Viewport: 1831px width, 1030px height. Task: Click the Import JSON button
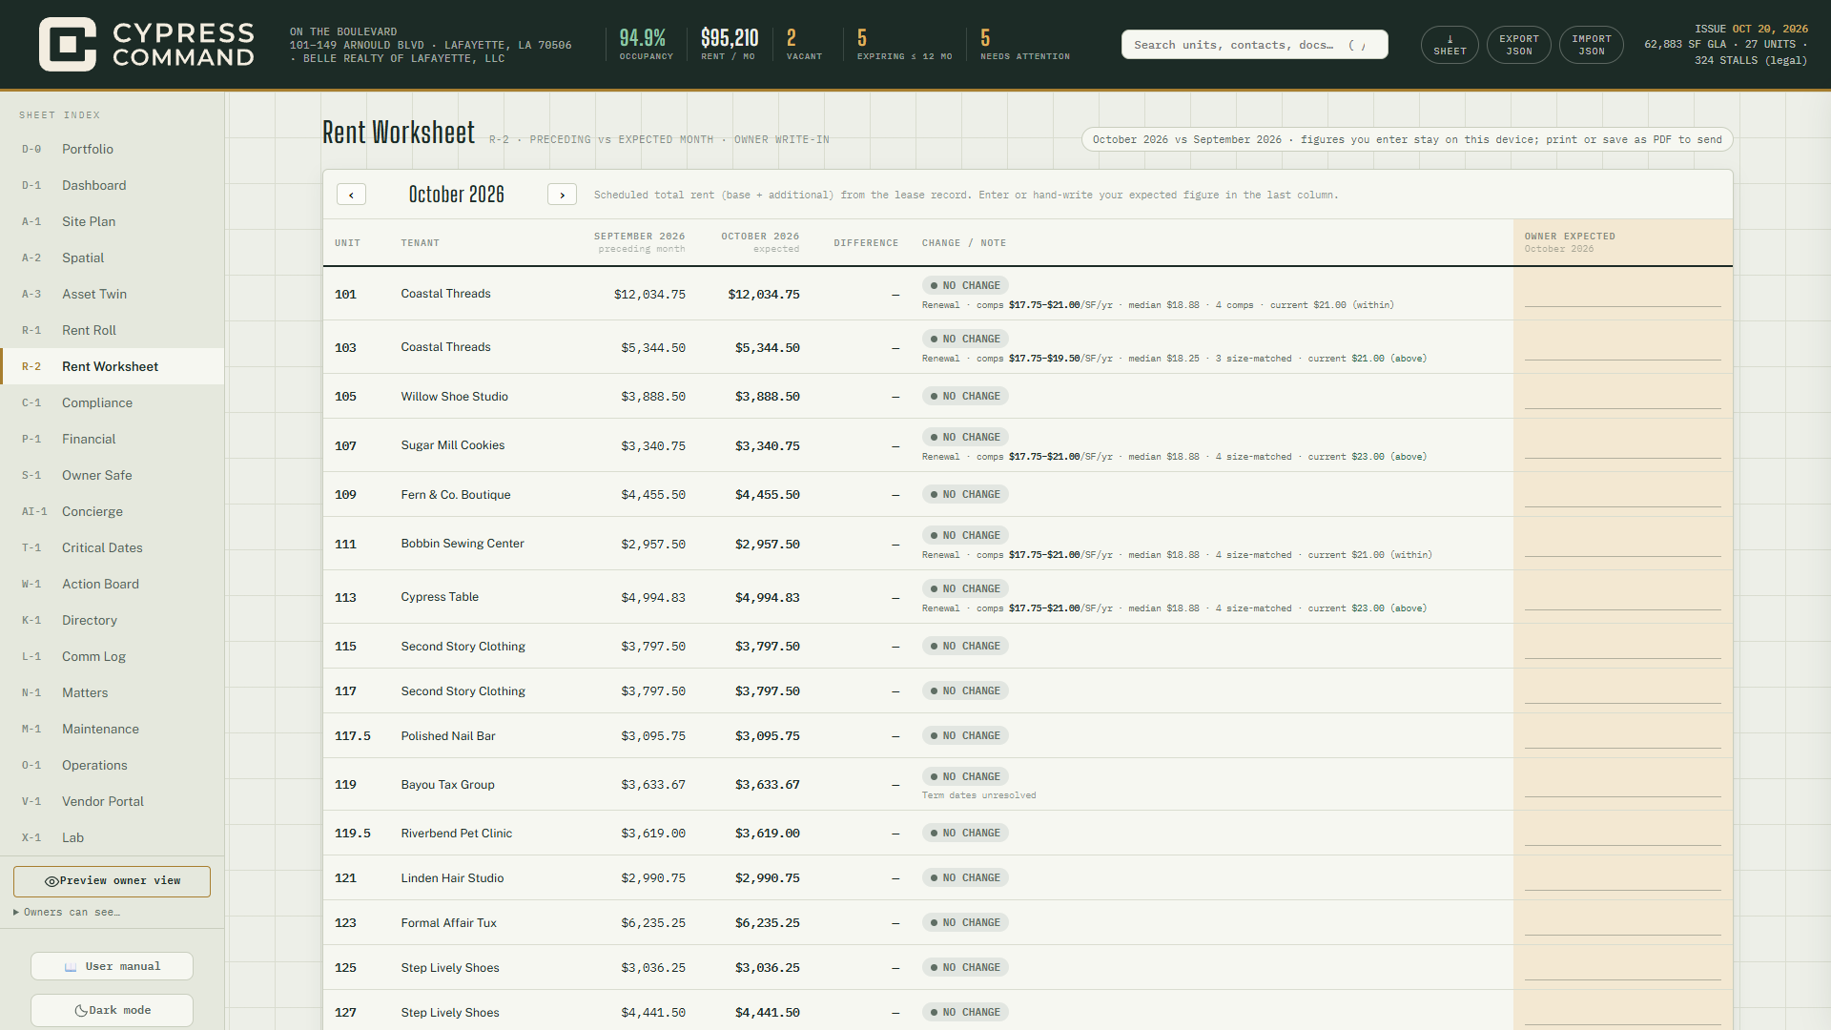(x=1591, y=45)
